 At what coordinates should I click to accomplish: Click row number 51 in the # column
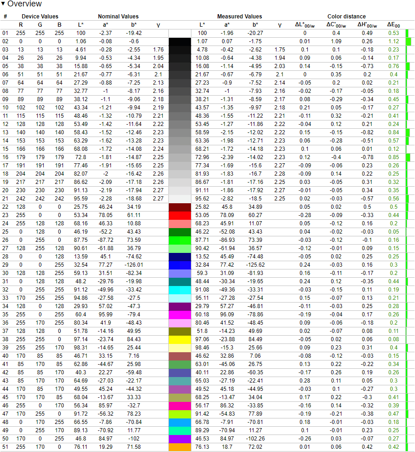[6, 447]
